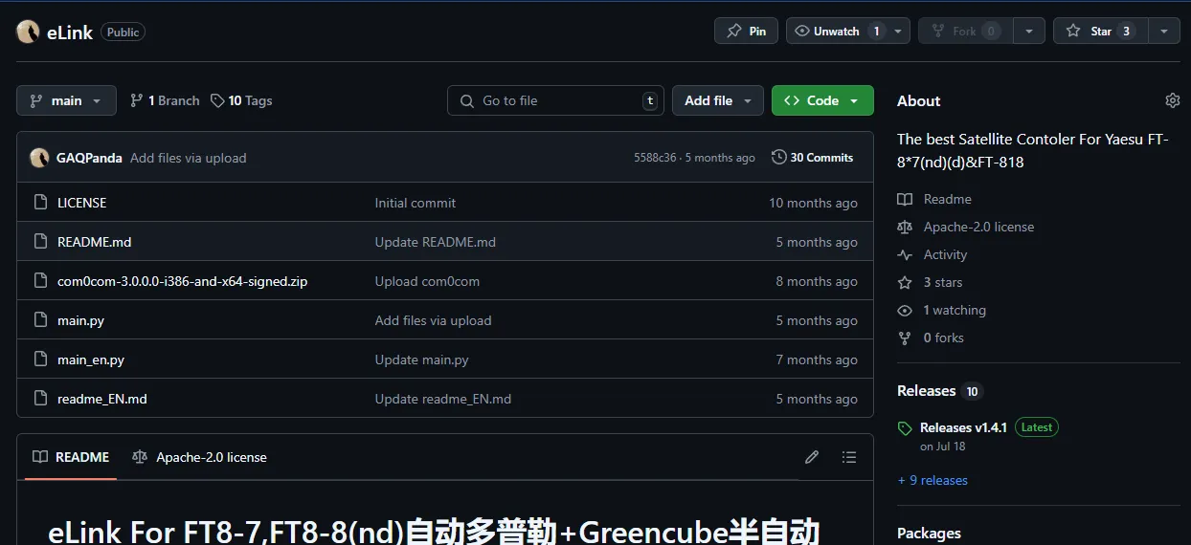Open the 10 Tags link
This screenshot has height=545, width=1191.
pos(241,100)
